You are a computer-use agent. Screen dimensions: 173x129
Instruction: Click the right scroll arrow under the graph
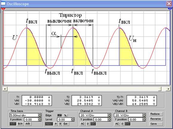168,89
